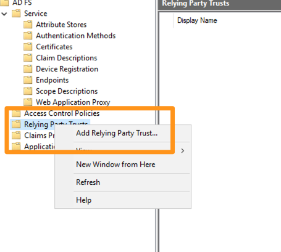
Task: Open the View submenu arrow
Action: 183,151
